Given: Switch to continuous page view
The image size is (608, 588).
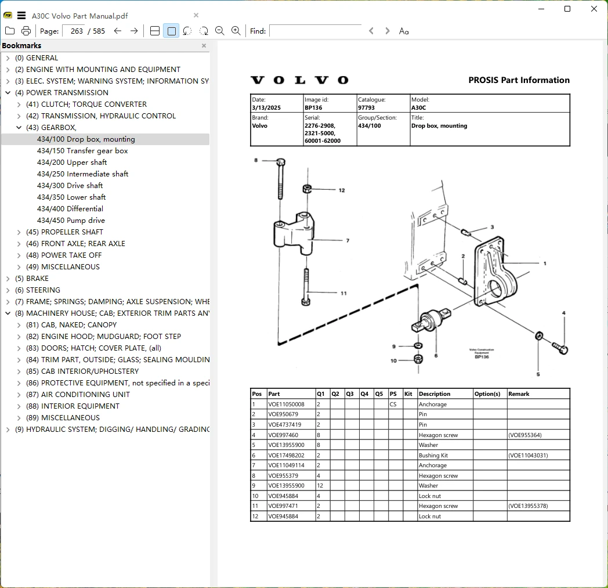Looking at the screenshot, I should (x=155, y=31).
